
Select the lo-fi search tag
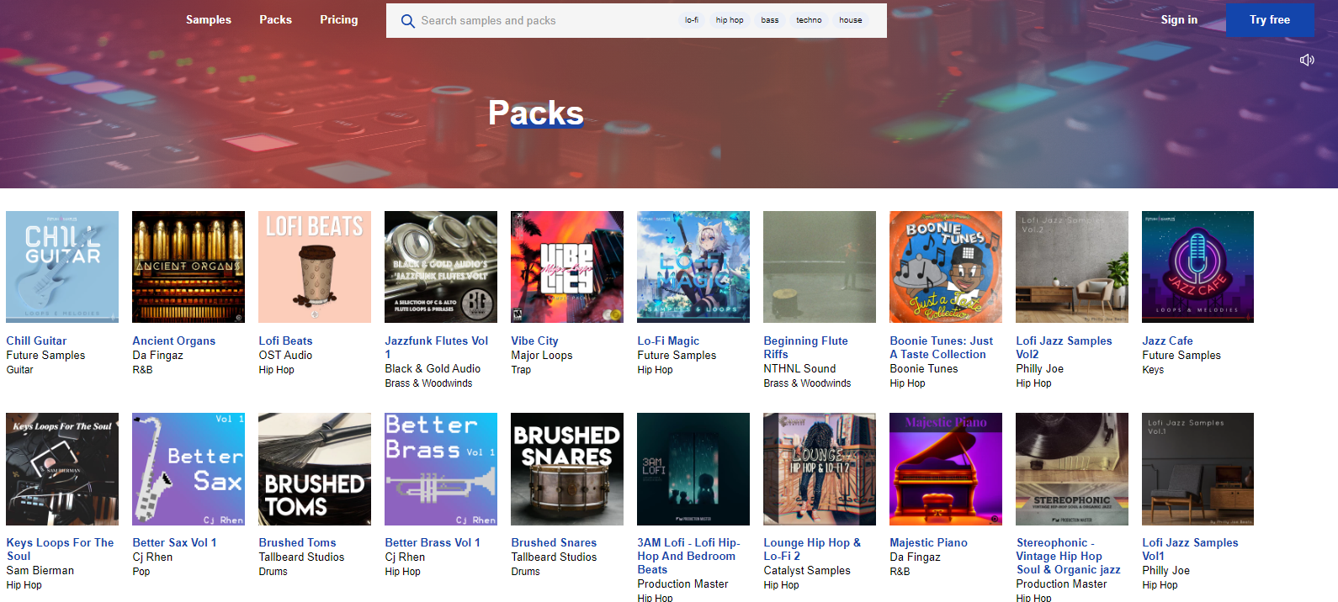691,20
